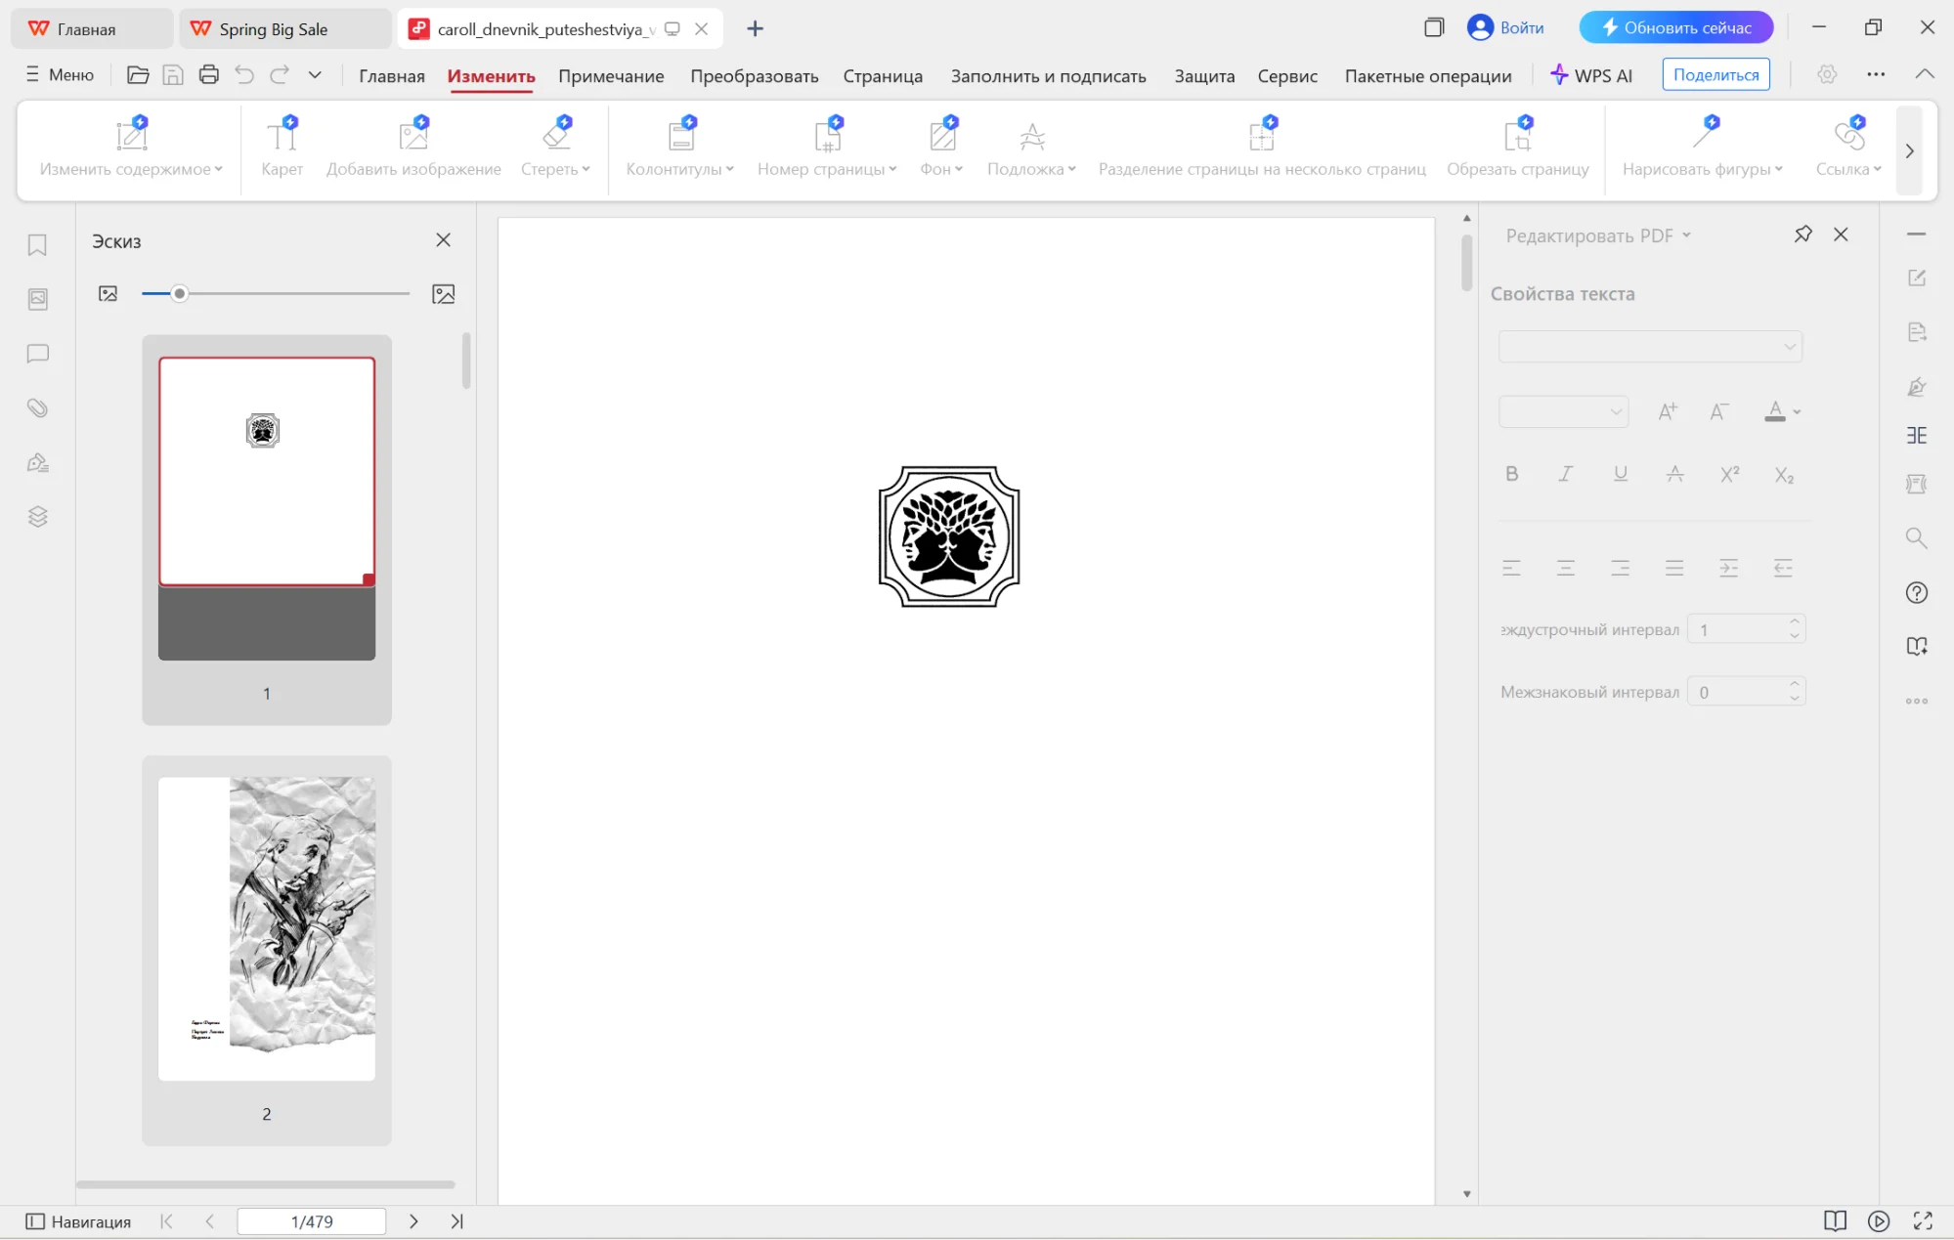
Task: Click the open file folder icon
Action: point(138,74)
